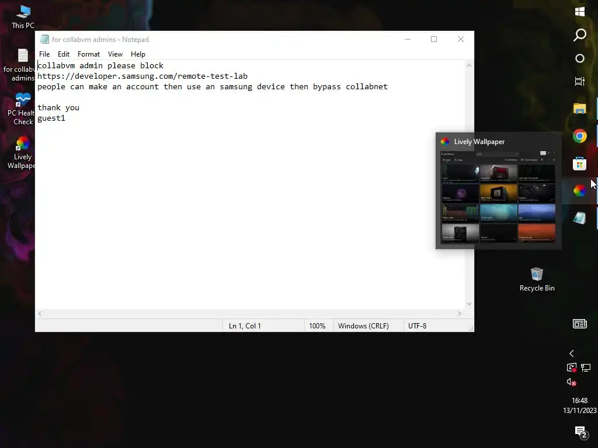This screenshot has height=448, width=598.
Task: Launch Google Chrome from the taskbar
Action: [580, 136]
